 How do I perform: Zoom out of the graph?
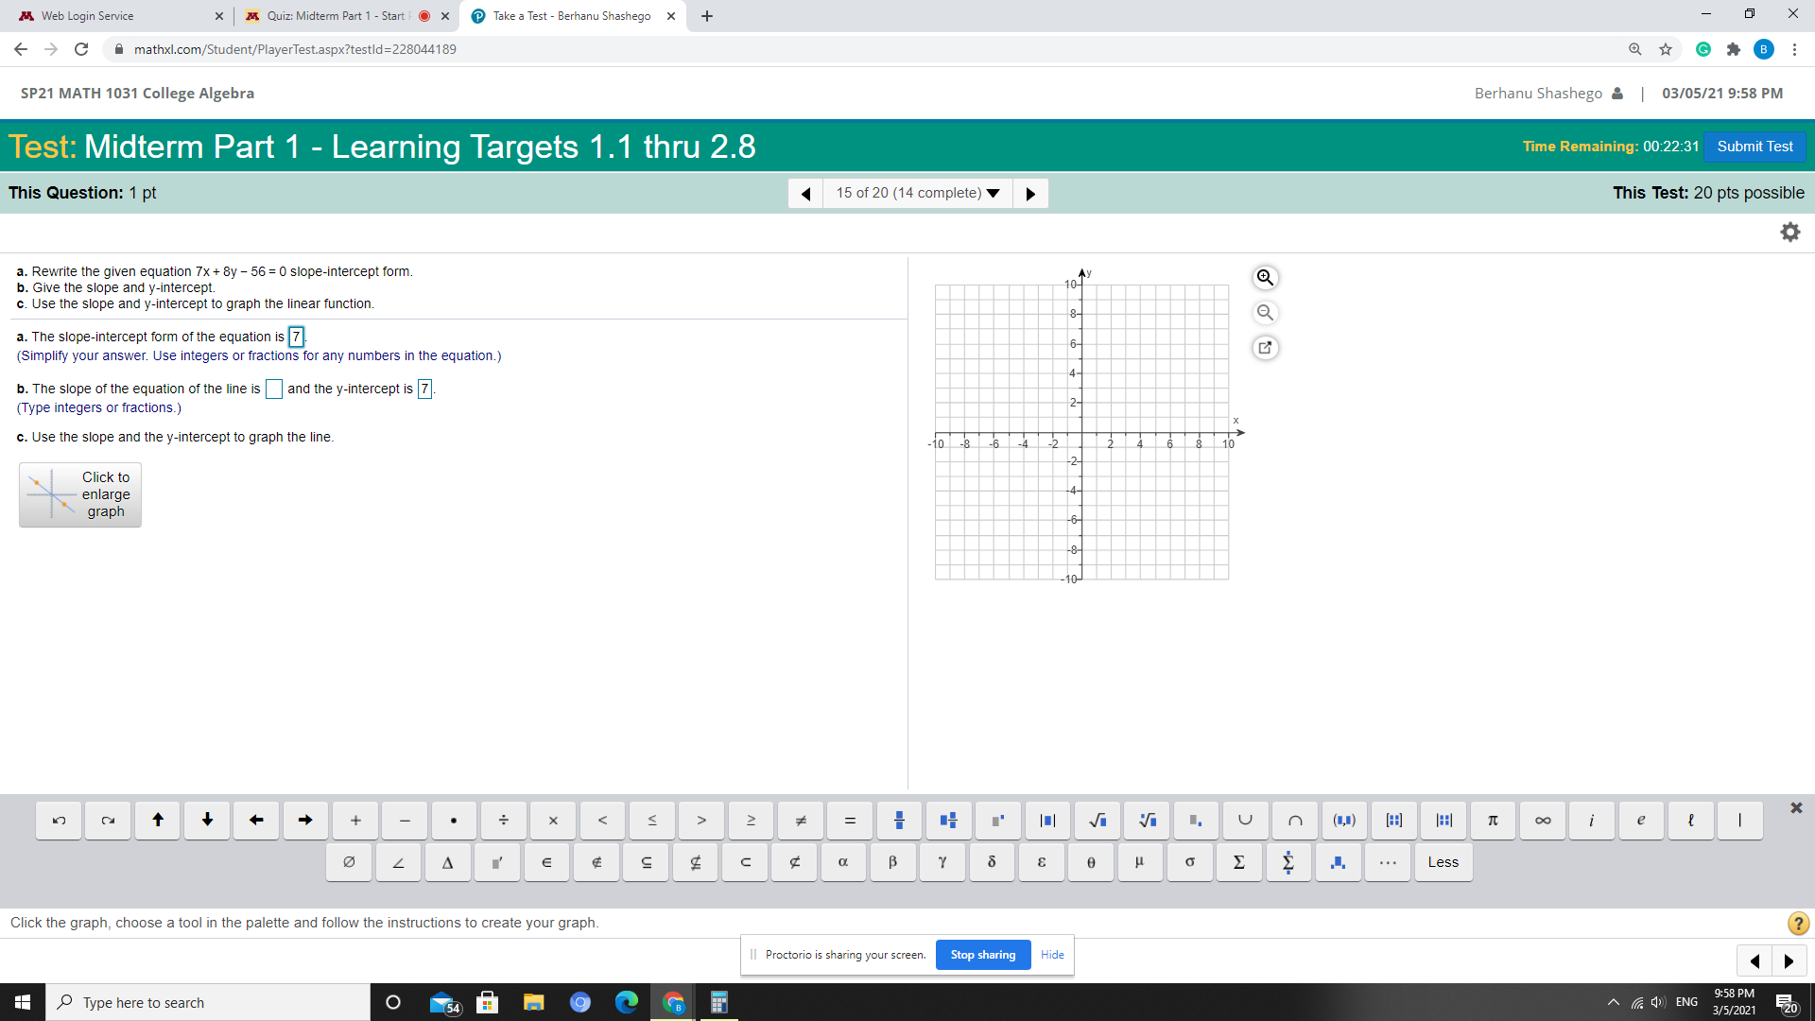(1265, 313)
